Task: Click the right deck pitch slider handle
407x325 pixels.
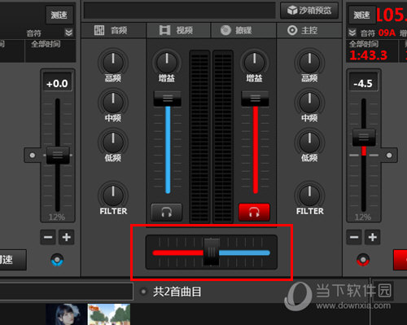Action: [x=364, y=138]
